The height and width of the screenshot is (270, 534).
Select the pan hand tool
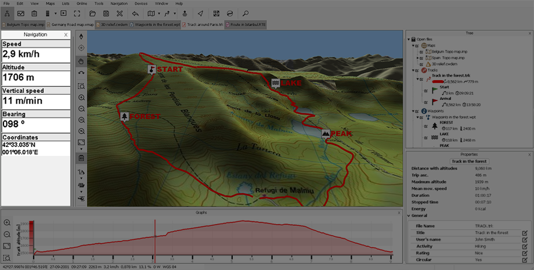click(x=81, y=60)
